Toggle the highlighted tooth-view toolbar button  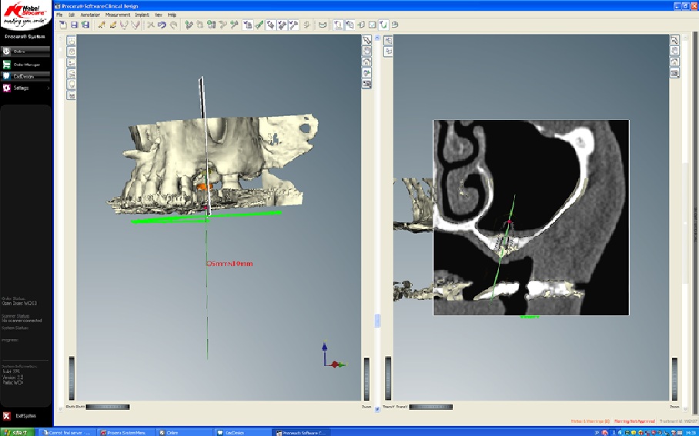pos(338,25)
